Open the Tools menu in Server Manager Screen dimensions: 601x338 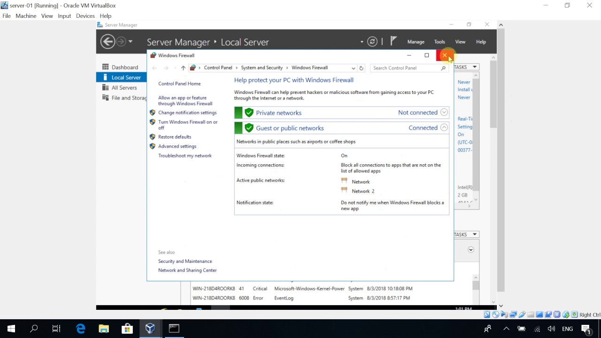[439, 42]
